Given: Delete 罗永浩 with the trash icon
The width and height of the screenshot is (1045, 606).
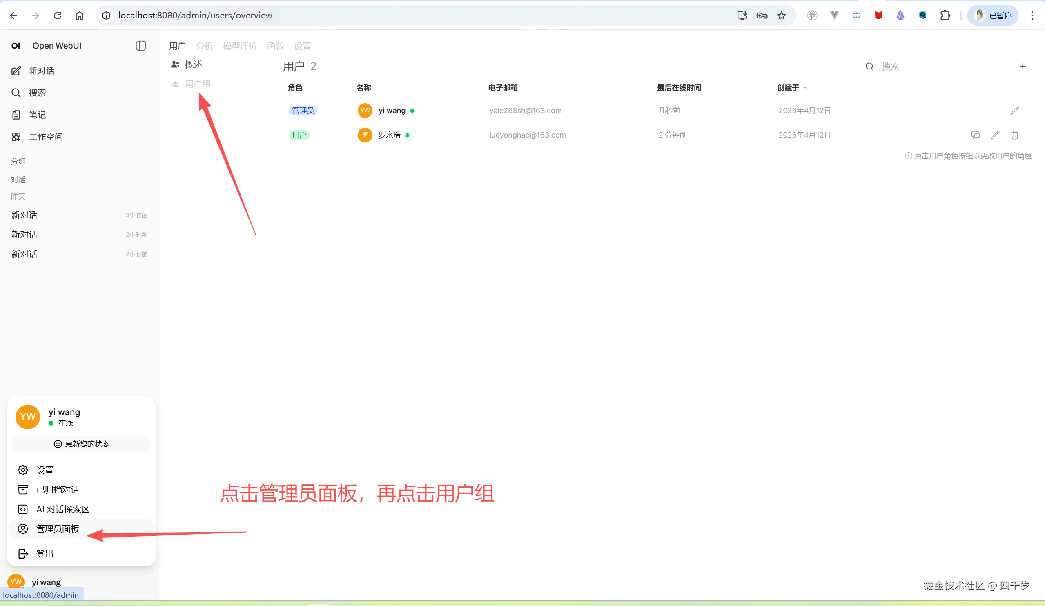Looking at the screenshot, I should click(1015, 135).
